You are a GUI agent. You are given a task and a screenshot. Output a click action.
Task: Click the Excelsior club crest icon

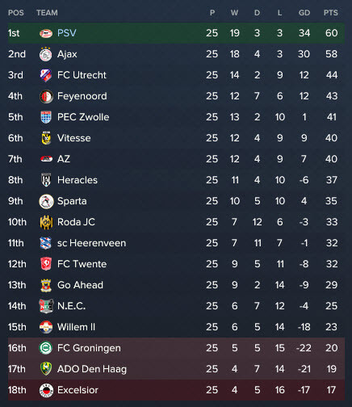tap(46, 390)
